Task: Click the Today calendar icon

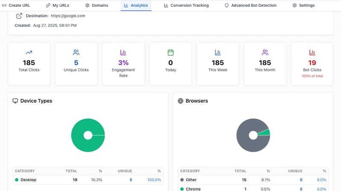Action: pyautogui.click(x=170, y=52)
